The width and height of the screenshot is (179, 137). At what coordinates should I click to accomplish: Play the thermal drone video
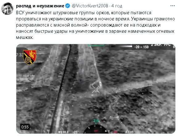pos(96,89)
